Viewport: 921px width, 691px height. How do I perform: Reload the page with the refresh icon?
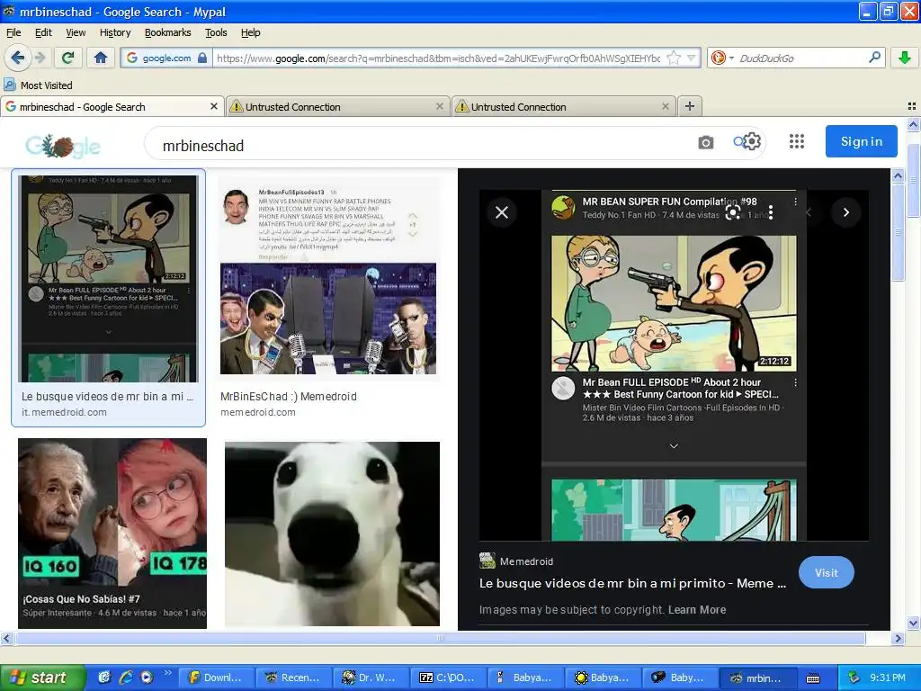coord(68,58)
